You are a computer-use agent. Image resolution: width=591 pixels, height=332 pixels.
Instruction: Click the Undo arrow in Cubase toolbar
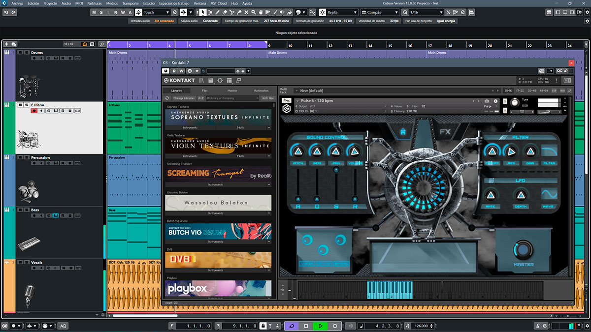(x=5, y=12)
